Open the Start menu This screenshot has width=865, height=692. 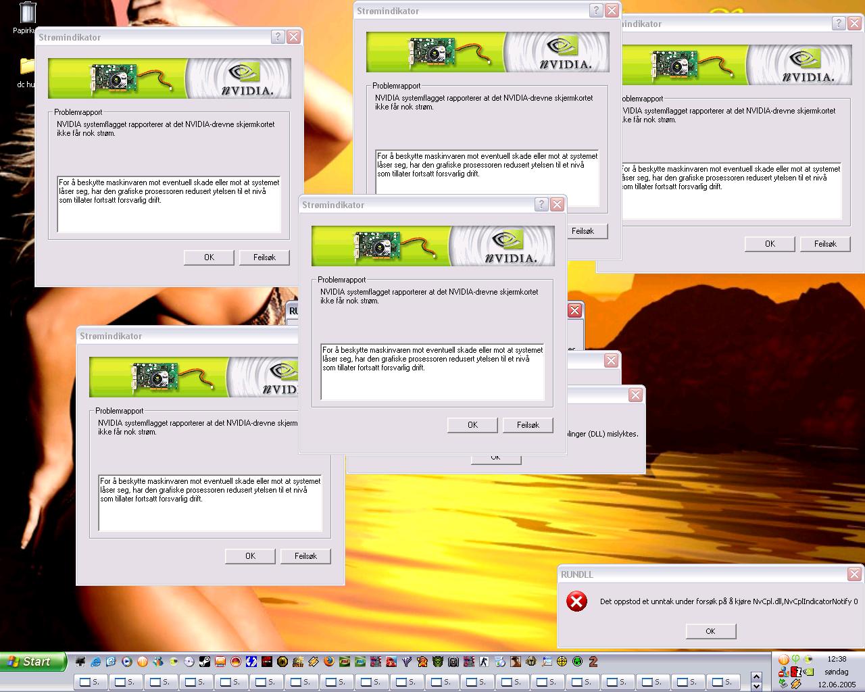[x=34, y=662]
